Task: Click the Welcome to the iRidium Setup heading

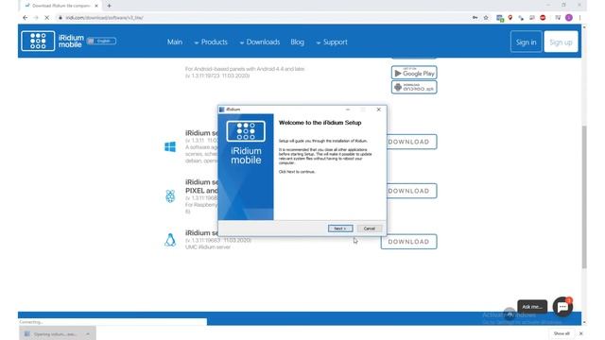Action: coord(320,123)
